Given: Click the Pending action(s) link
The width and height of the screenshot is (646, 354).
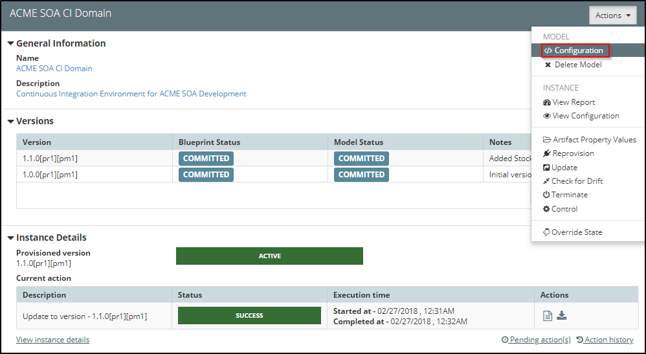Looking at the screenshot, I should tap(536, 340).
